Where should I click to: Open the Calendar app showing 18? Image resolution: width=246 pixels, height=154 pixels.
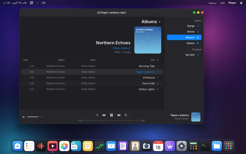[x=158, y=146]
